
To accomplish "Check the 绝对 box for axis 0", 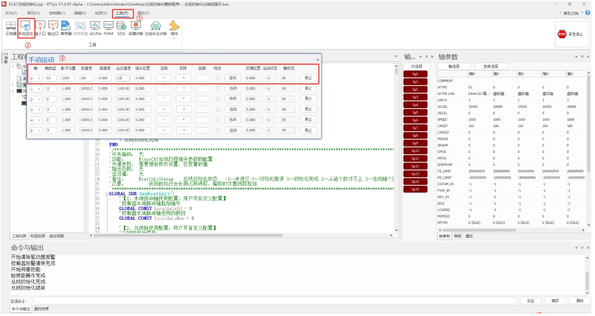I will tap(217, 78).
